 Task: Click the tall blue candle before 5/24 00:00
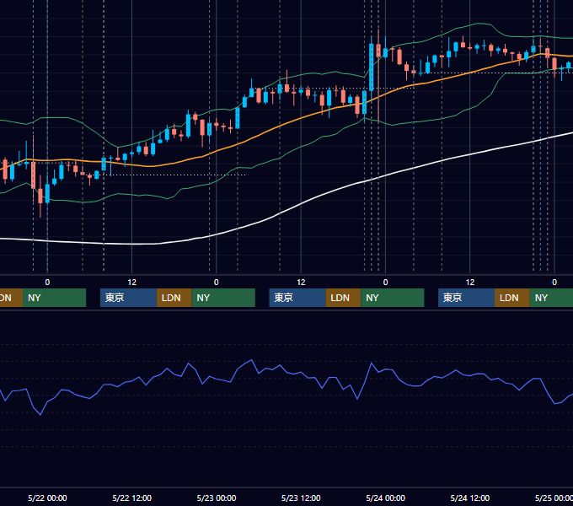(372, 67)
